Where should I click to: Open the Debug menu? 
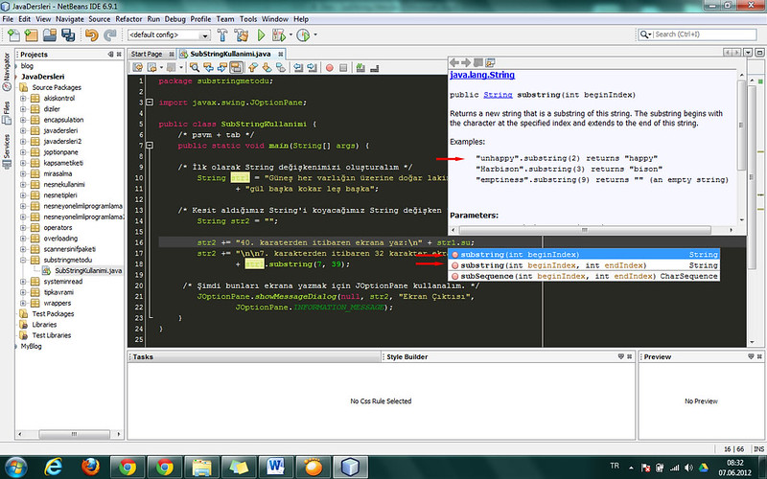174,19
